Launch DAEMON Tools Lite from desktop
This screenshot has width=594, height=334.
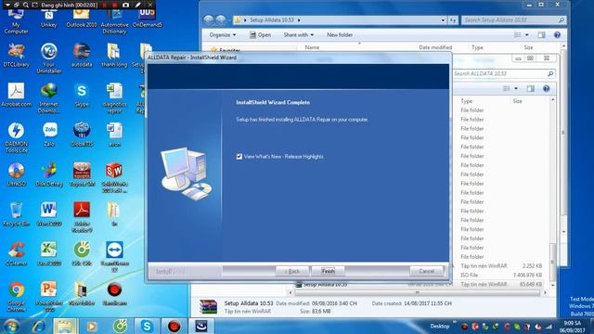[17, 137]
